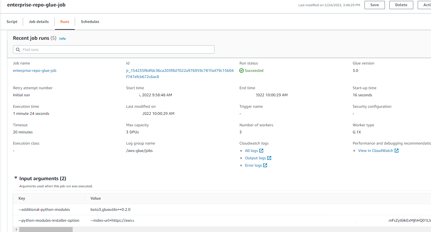This screenshot has height=232, width=431.
Task: Open the Output logs external link icon
Action: click(269, 158)
